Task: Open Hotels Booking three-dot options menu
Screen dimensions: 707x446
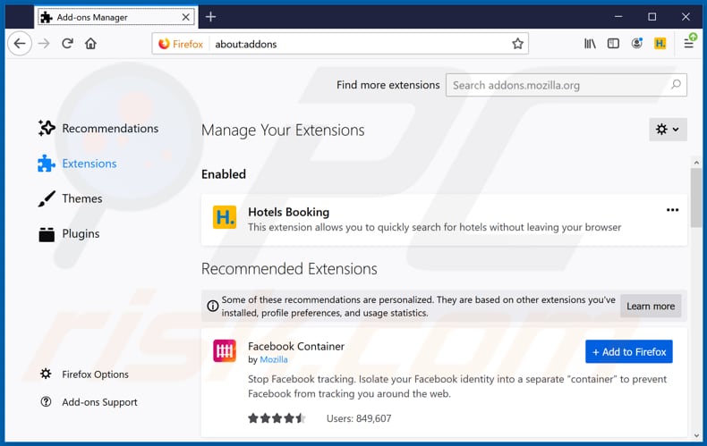Action: (672, 210)
